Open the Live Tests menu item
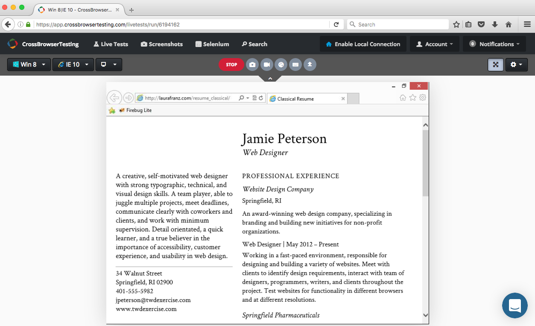 pyautogui.click(x=111, y=44)
